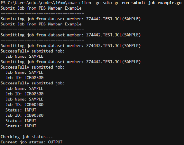The width and height of the screenshot is (184, 145).
Task: Click the PowerShell prompt path text
Action: [56, 3]
